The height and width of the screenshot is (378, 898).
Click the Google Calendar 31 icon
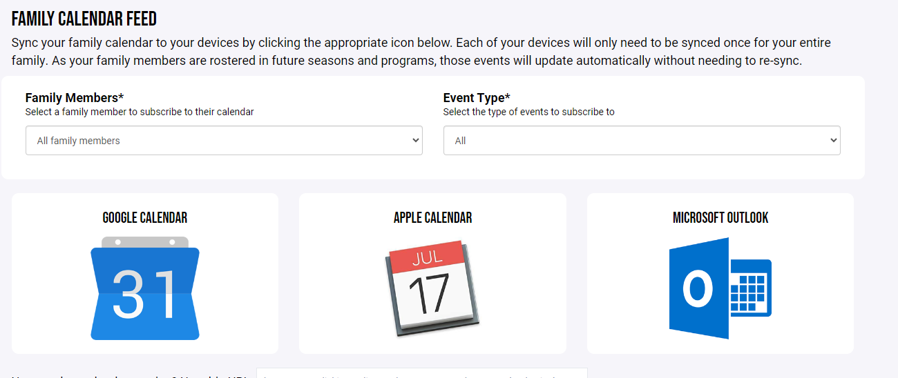145,288
